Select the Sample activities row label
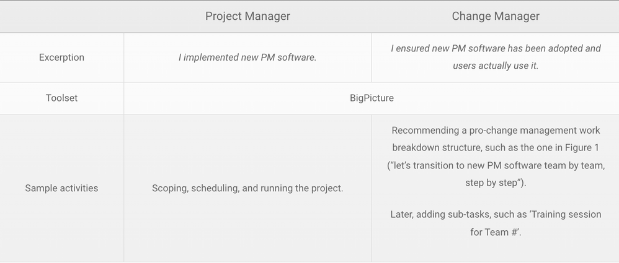Image resolution: width=619 pixels, height=263 pixels. click(61, 188)
